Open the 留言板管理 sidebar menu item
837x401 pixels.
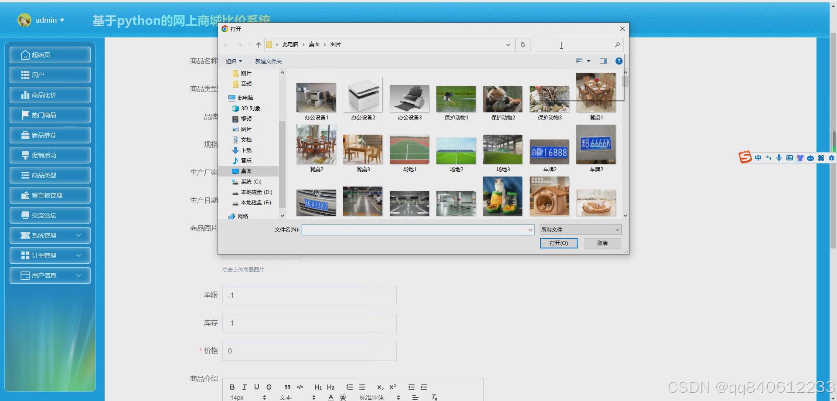tap(50, 195)
